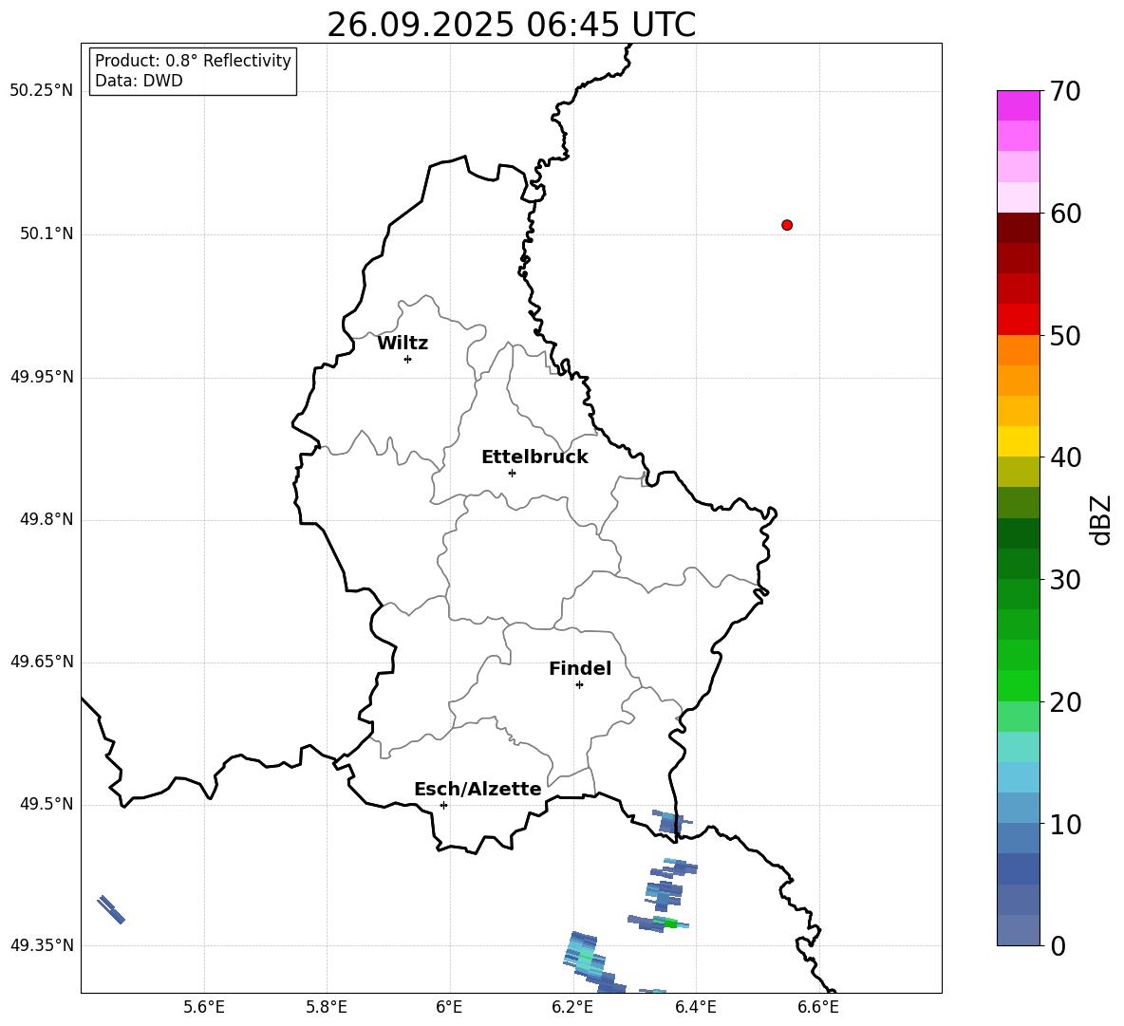Click the small radar echo in the far southwest corner

click(x=111, y=909)
